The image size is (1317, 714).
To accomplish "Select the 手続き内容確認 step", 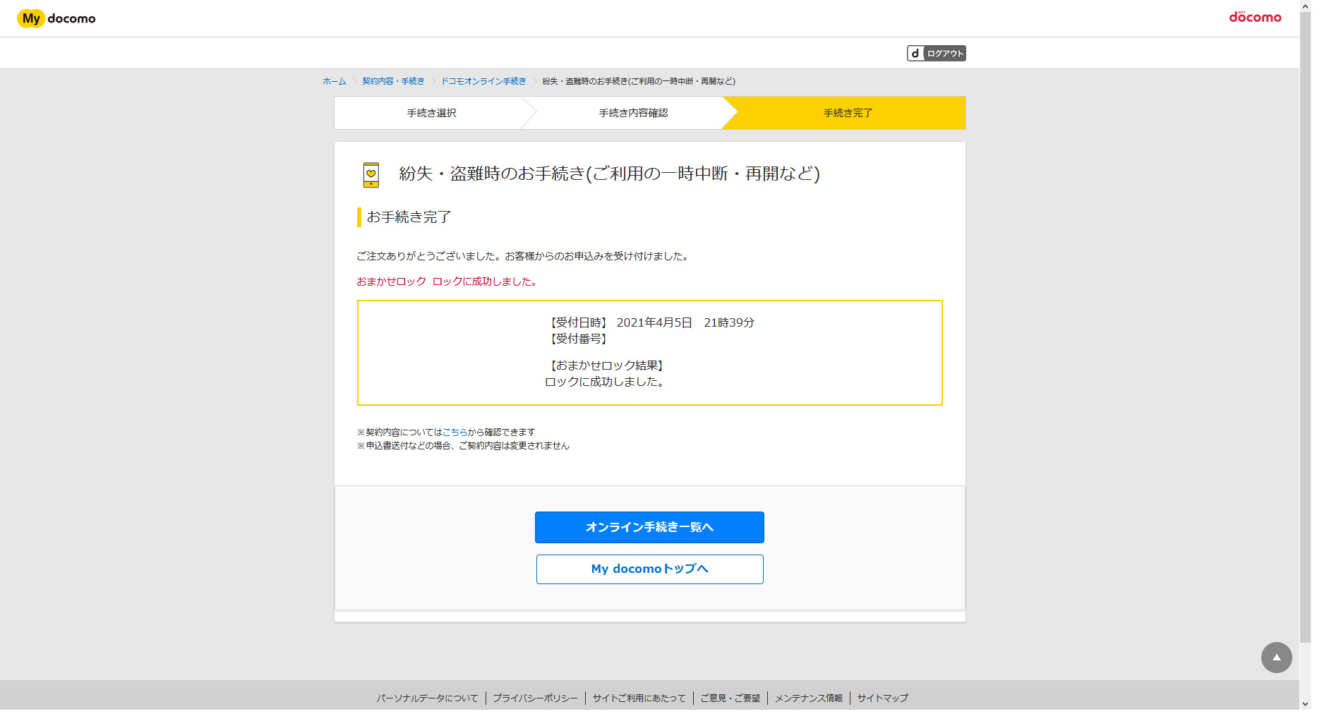I will [x=633, y=113].
